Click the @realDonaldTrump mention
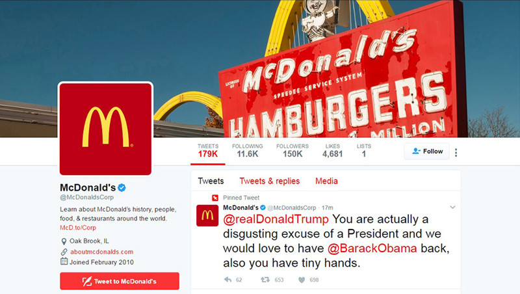The image size is (520, 294). 276,219
